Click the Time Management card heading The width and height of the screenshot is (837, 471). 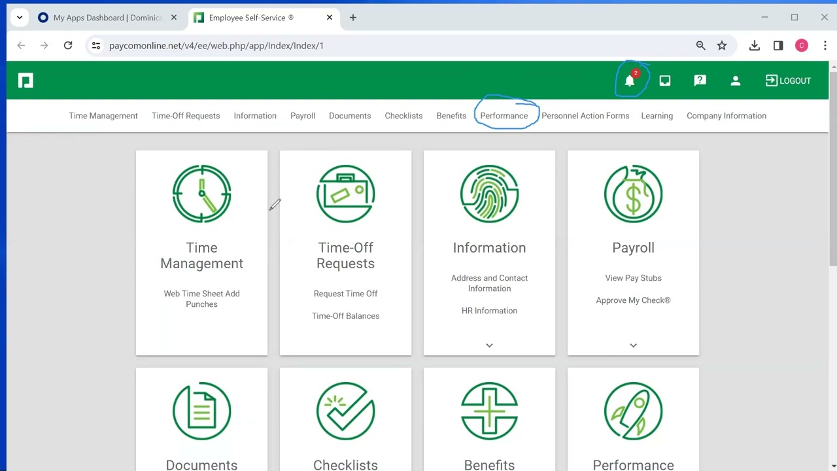[201, 256]
